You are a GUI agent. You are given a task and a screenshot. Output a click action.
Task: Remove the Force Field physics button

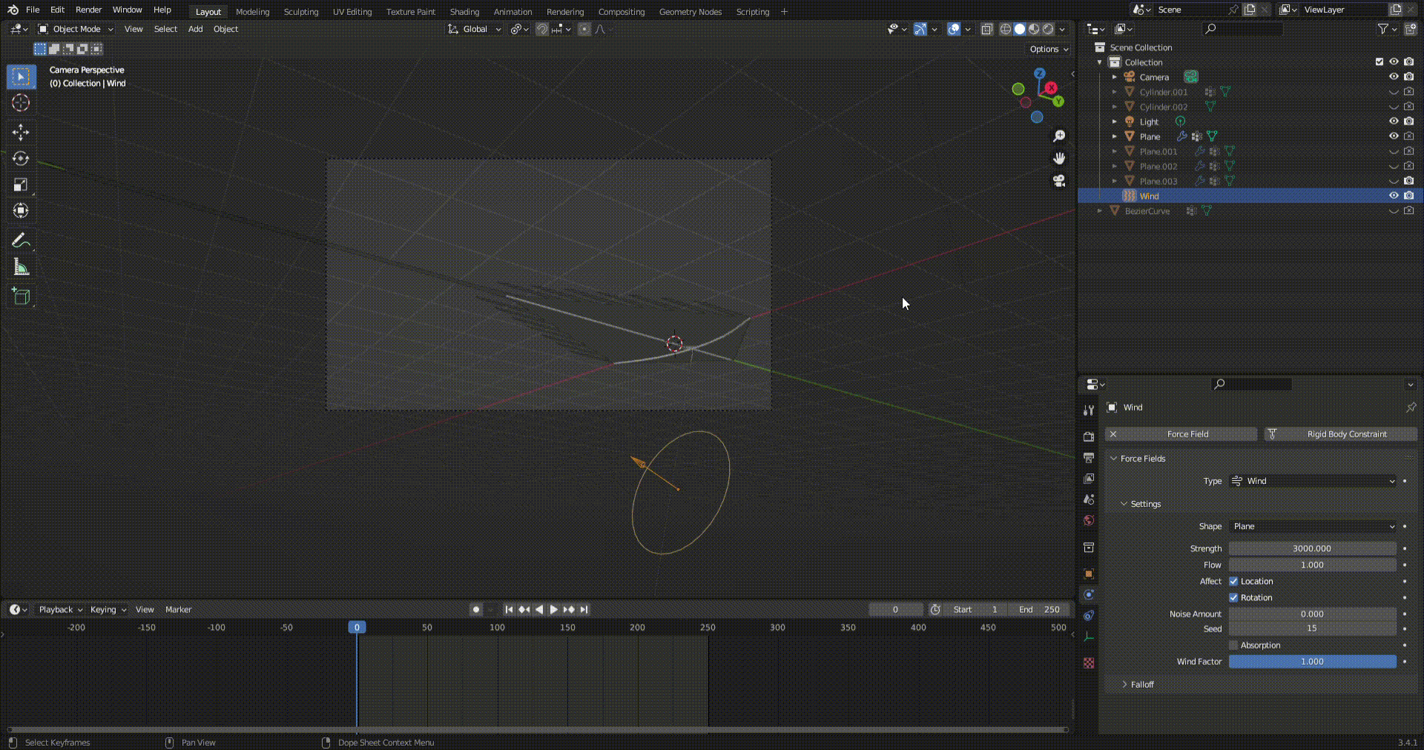click(1113, 434)
